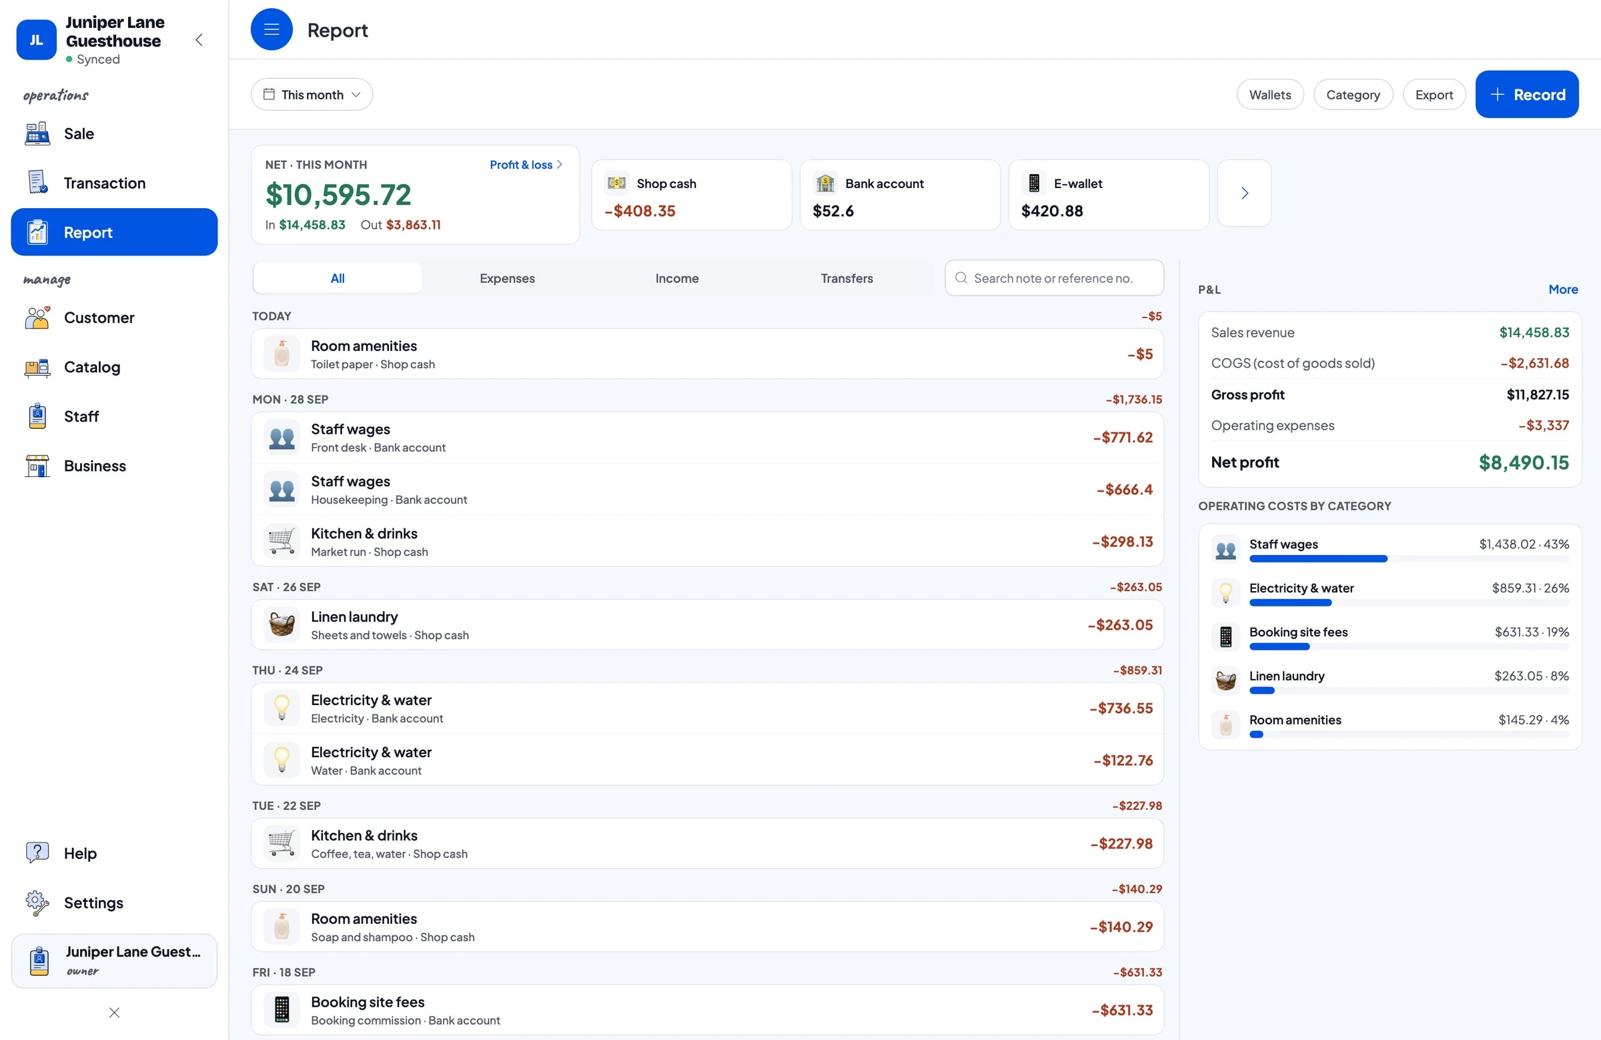The height and width of the screenshot is (1040, 1601).
Task: Open Help from the sidebar
Action: click(113, 853)
